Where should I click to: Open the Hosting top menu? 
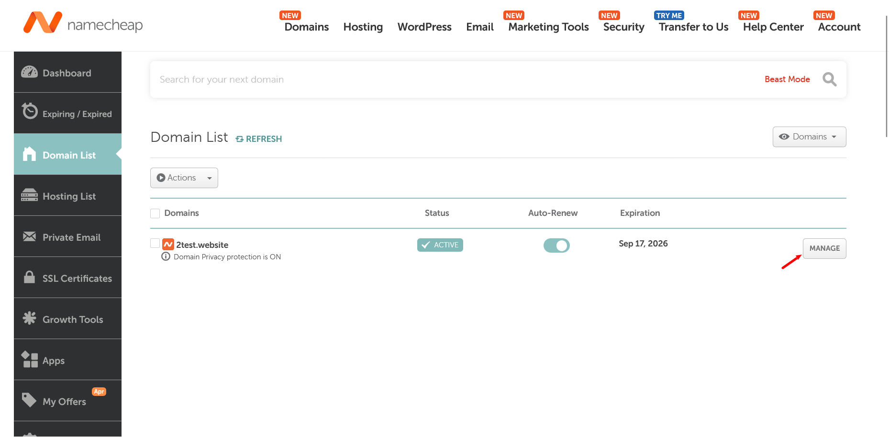pyautogui.click(x=363, y=27)
